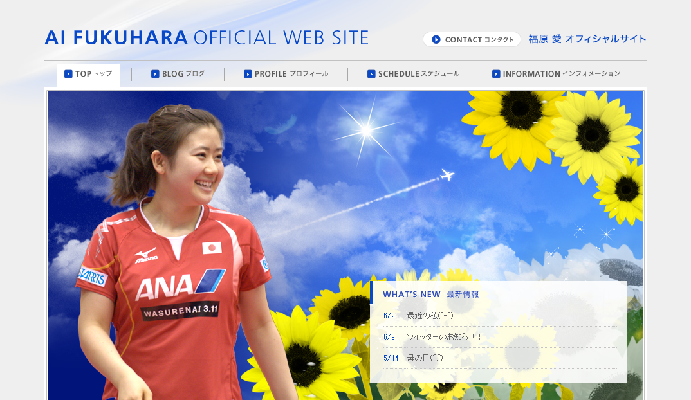Screen dimensions: 691x400
Task: View the SCHEDULE スケジュール page
Action: click(413, 74)
